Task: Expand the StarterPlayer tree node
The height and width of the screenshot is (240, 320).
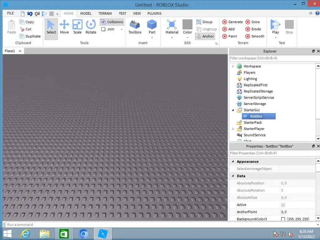Action: (233, 129)
